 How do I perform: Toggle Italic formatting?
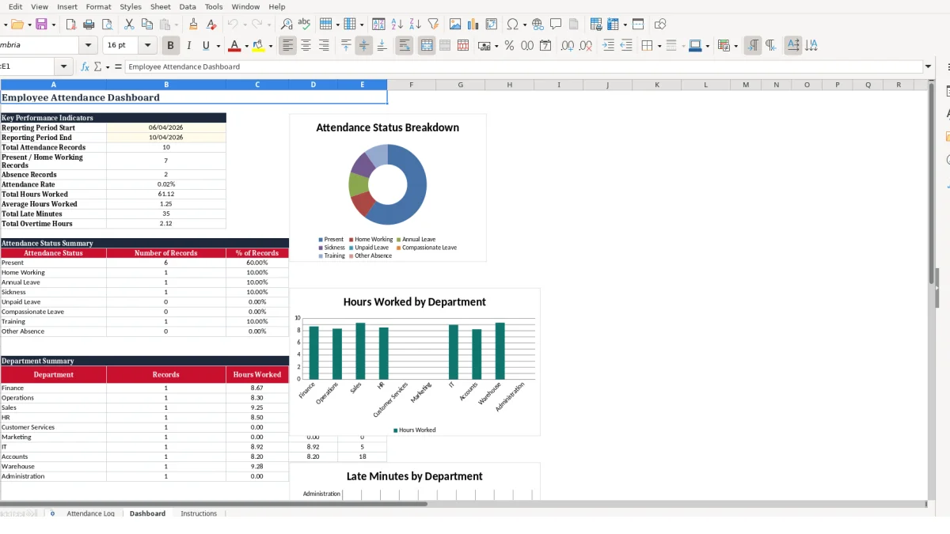pos(188,46)
